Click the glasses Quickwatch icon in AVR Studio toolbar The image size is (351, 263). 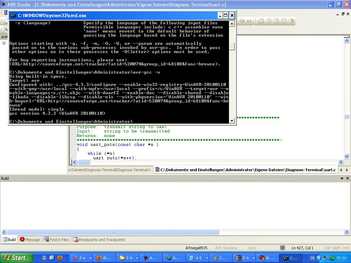pos(249,21)
